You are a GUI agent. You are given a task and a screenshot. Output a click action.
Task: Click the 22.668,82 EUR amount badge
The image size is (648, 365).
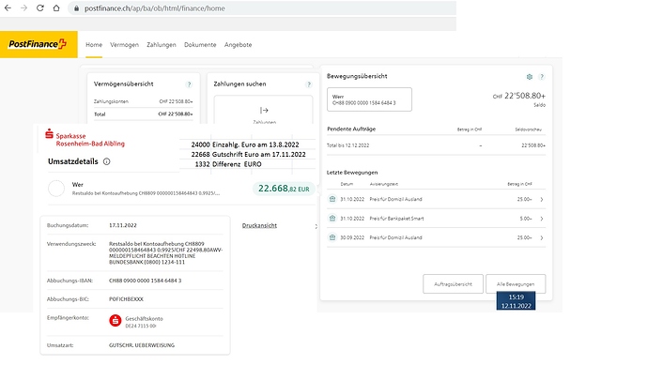284,189
